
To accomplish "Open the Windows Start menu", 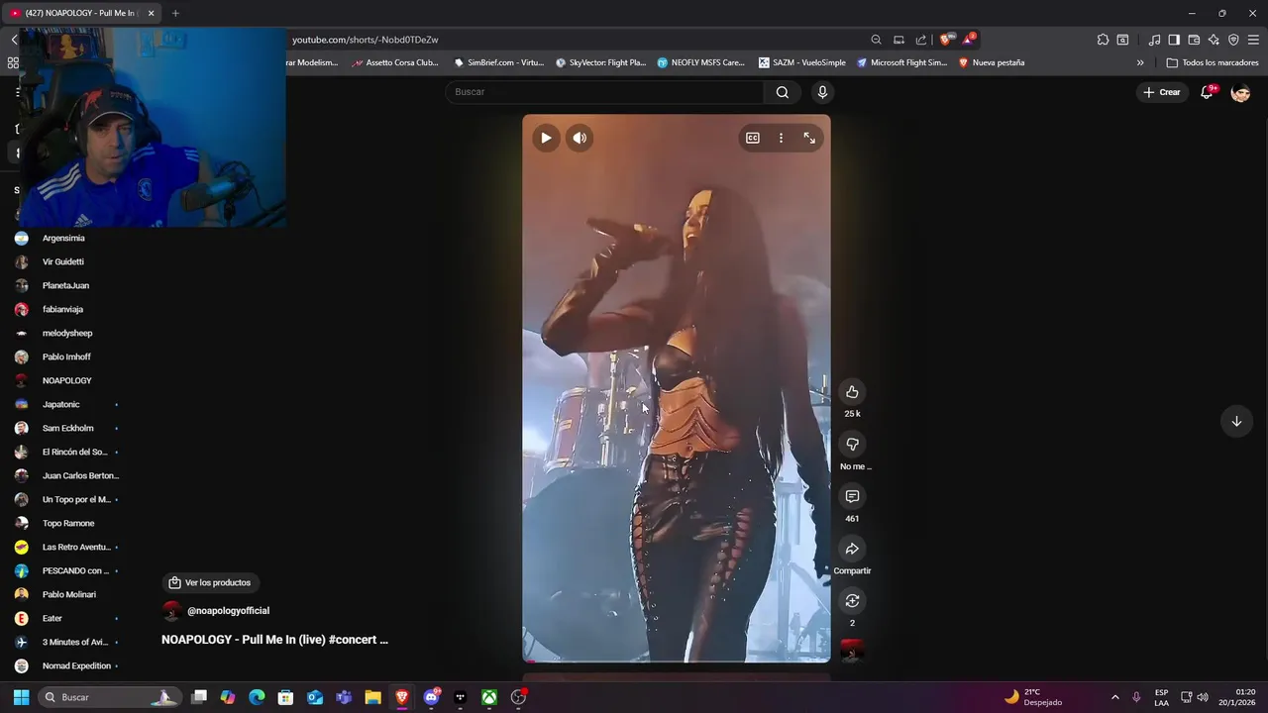I will 21,697.
